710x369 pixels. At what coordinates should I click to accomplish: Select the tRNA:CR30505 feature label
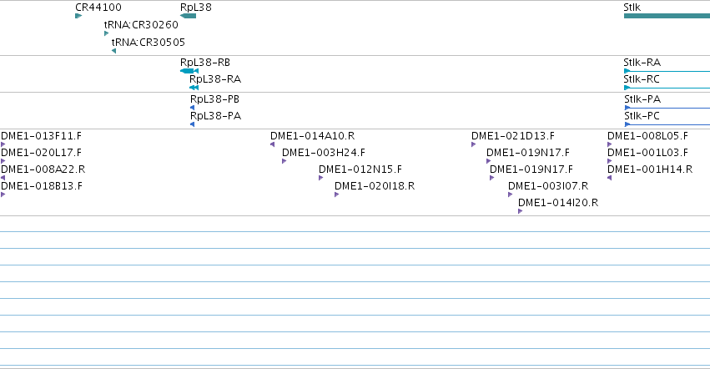(149, 42)
